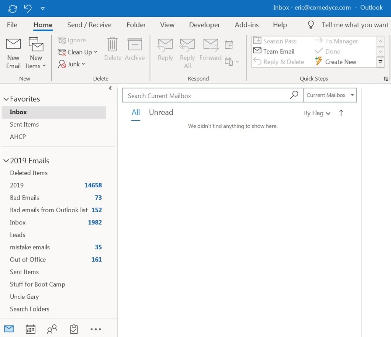Image resolution: width=391 pixels, height=337 pixels.
Task: Open the People view
Action: tap(52, 329)
